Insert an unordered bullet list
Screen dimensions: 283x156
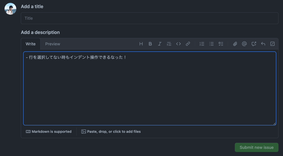pos(211,44)
